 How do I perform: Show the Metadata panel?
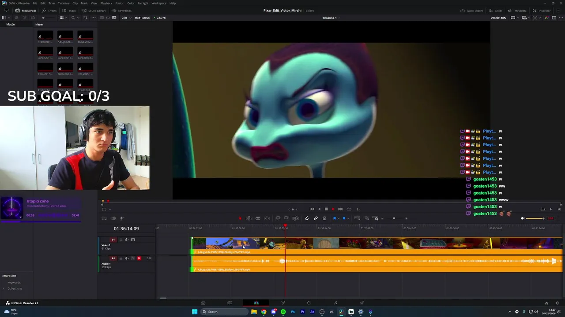point(517,11)
